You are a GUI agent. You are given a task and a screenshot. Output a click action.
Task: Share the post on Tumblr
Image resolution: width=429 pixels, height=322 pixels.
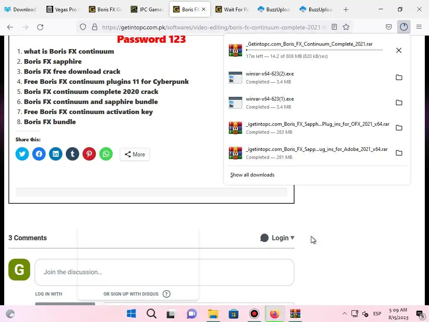coord(72,154)
